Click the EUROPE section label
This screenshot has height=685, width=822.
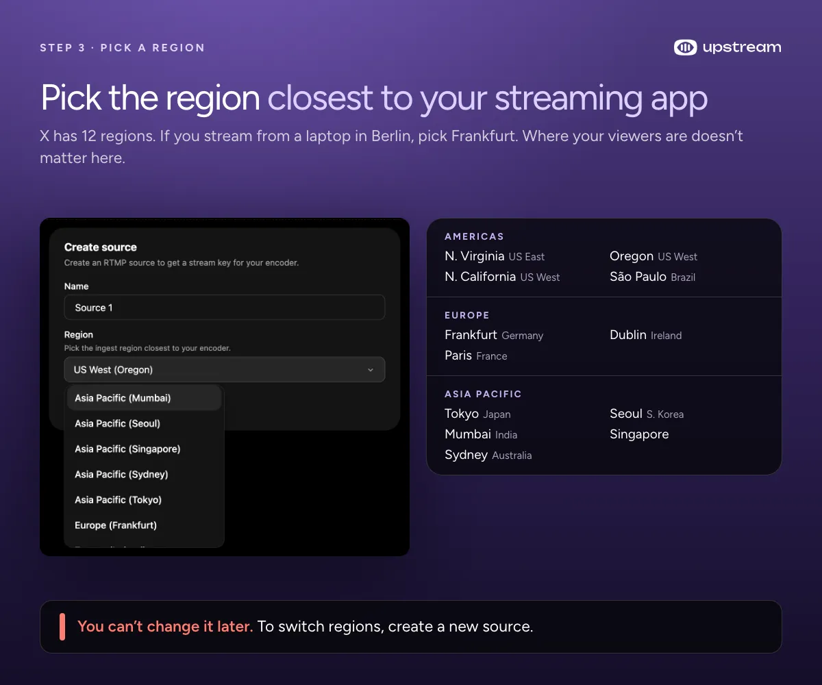[467, 315]
